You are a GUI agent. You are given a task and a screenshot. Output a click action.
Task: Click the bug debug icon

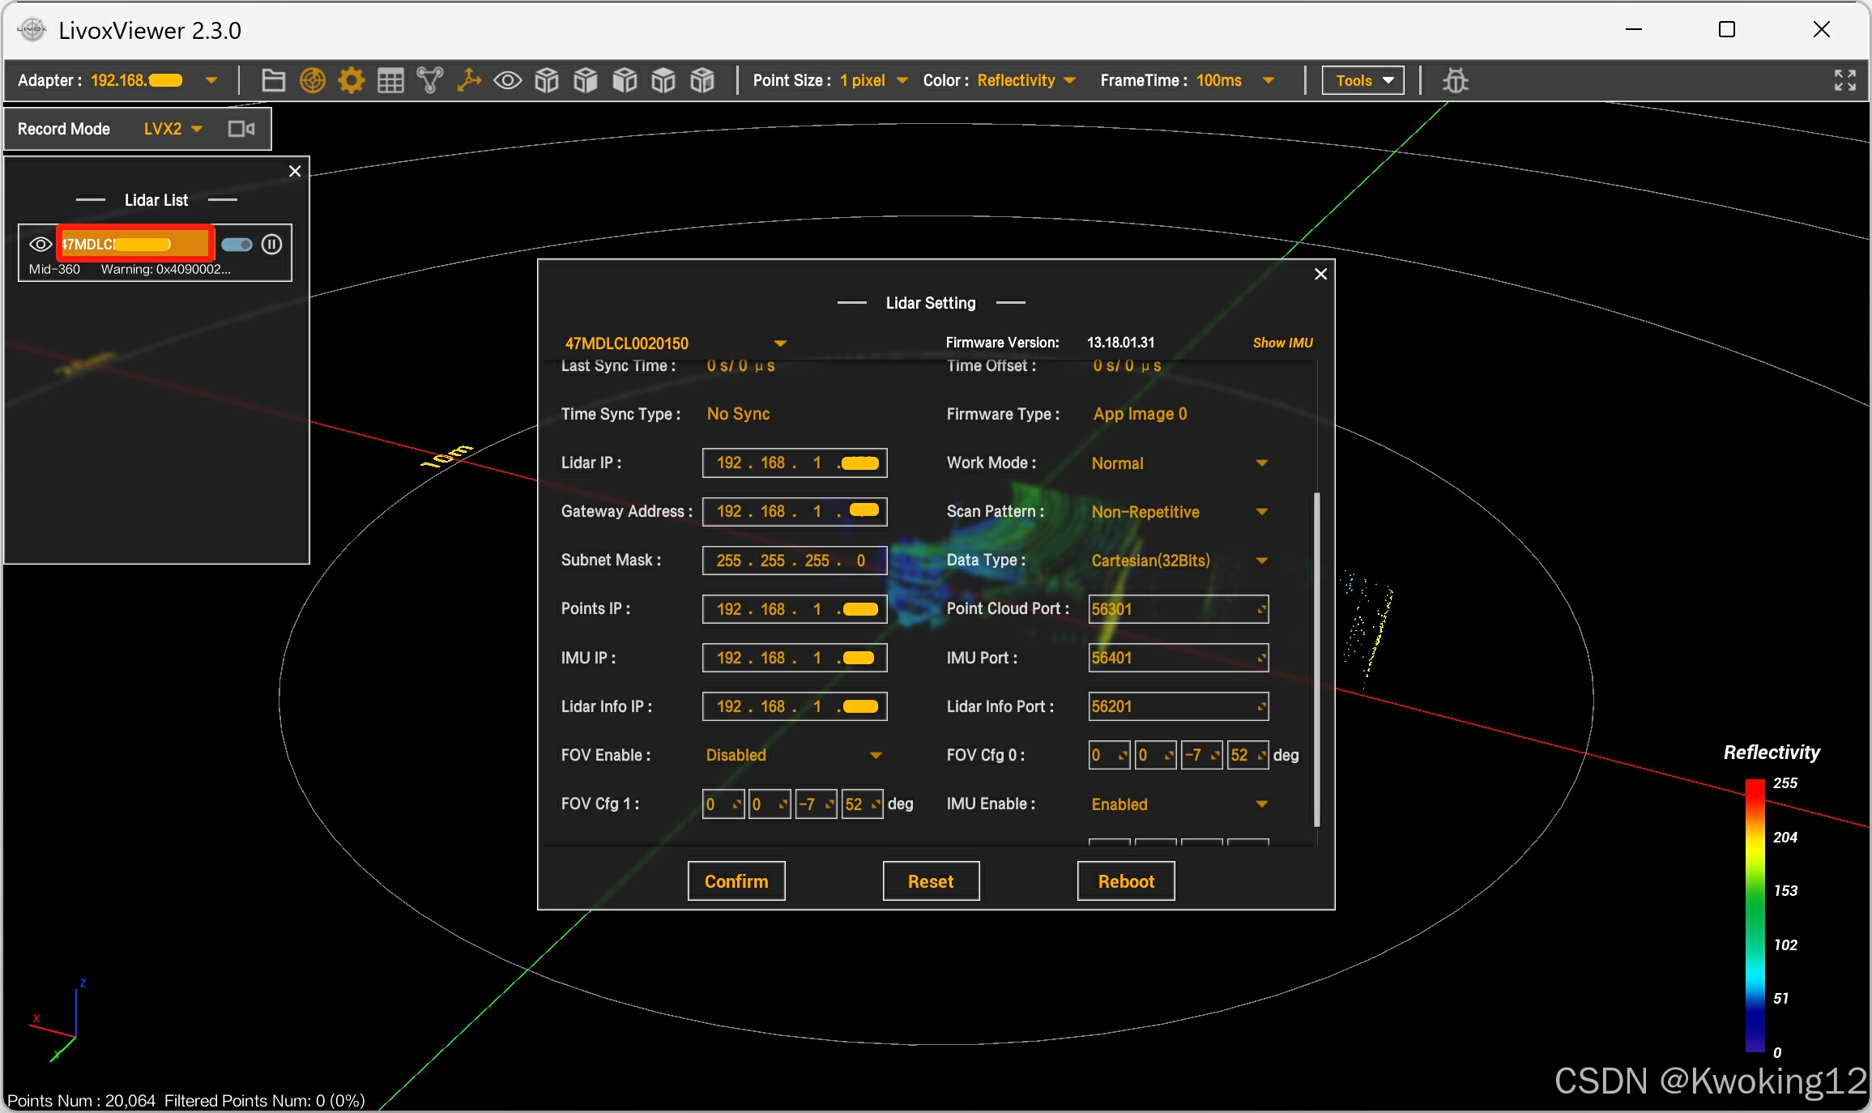click(1455, 80)
